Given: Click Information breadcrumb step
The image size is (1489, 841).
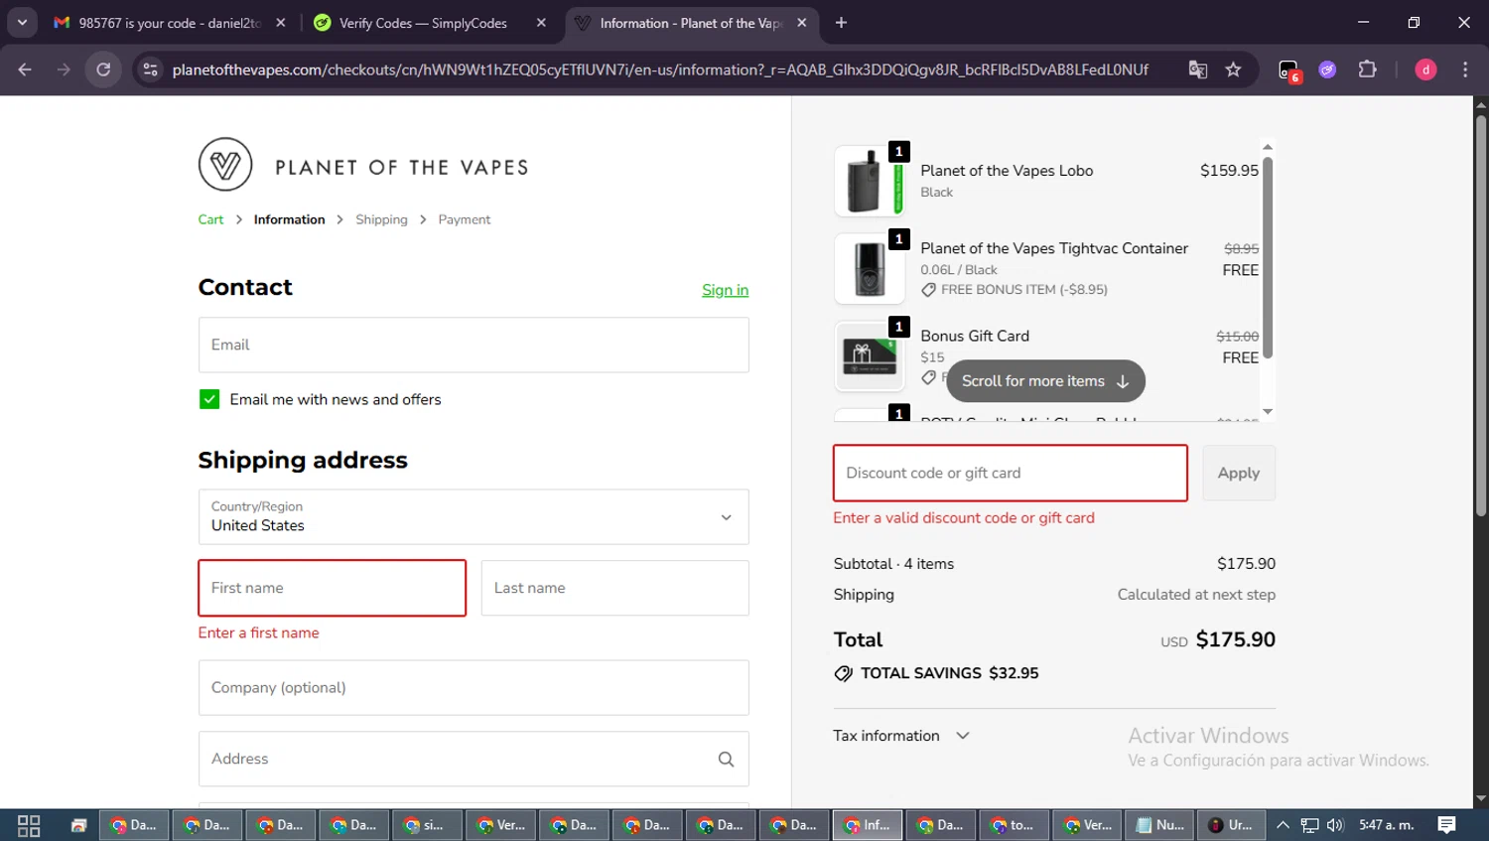Looking at the screenshot, I should coord(289,219).
